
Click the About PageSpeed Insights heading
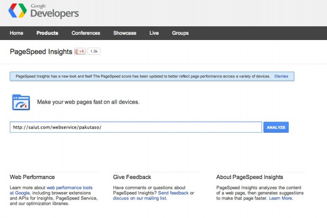click(x=249, y=177)
